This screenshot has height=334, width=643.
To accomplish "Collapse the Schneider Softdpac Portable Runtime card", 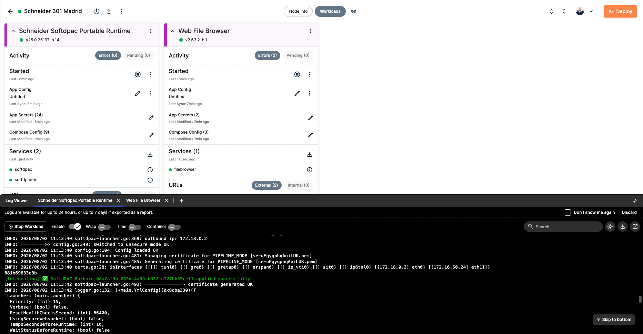I will [13, 31].
